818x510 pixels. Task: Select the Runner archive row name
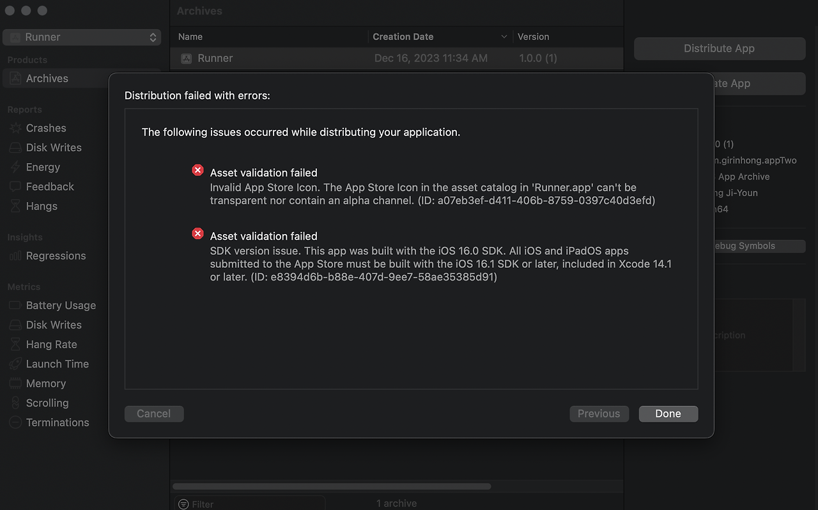tap(215, 59)
